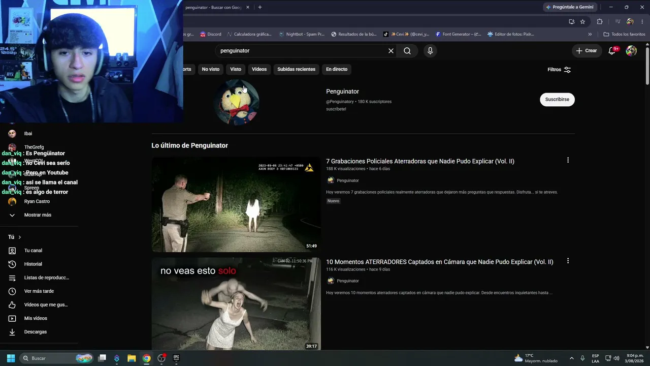Open more options for 10 Momentos ATERRADORES video
Screen dimensions: 650x366
568,261
